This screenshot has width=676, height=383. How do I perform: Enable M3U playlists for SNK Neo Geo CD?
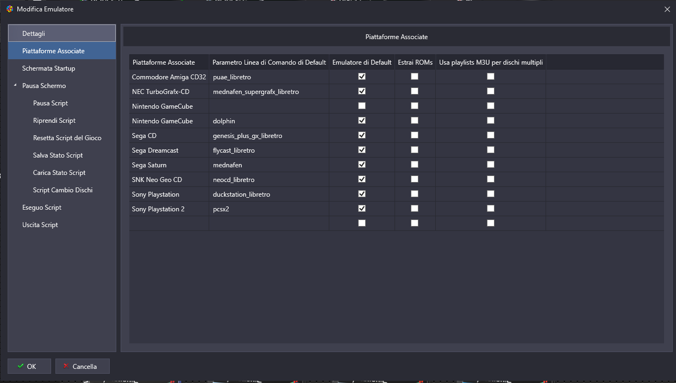(x=491, y=179)
